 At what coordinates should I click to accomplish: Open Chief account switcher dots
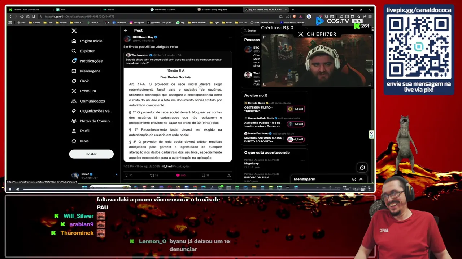point(115,176)
